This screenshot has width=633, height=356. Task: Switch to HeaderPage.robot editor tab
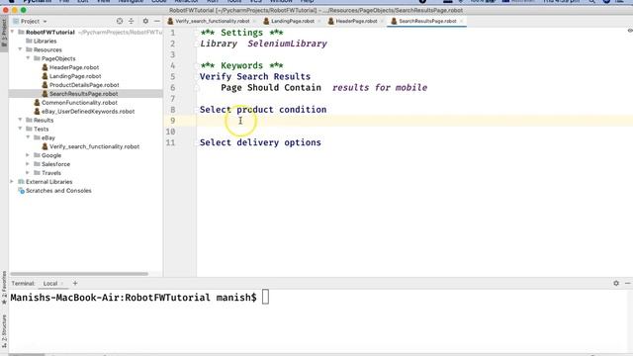point(356,21)
